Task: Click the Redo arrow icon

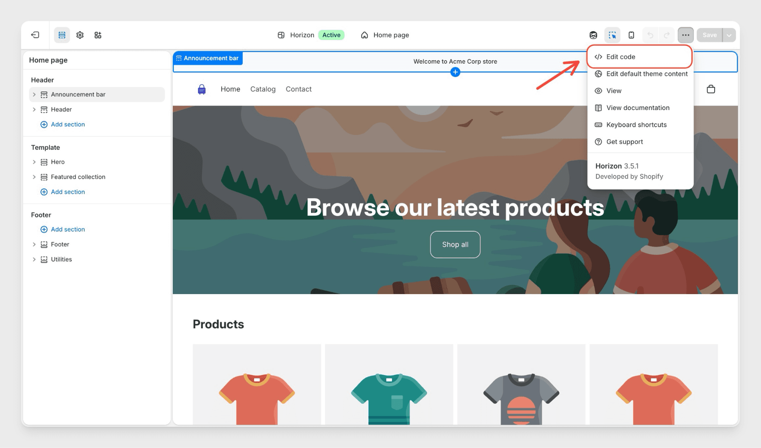Action: pyautogui.click(x=667, y=35)
